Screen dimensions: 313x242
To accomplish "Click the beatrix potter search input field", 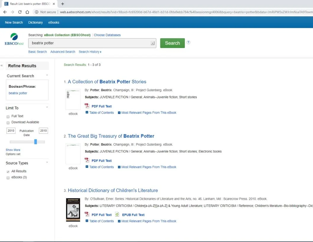I will pos(92,43).
